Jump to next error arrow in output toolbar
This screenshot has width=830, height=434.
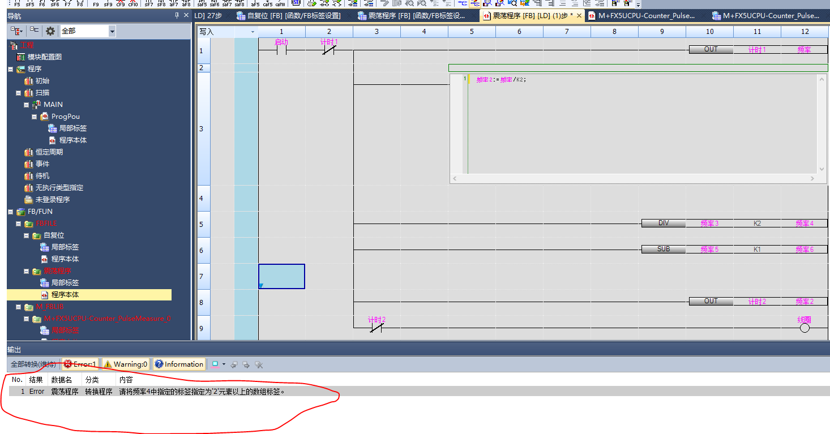[246, 364]
